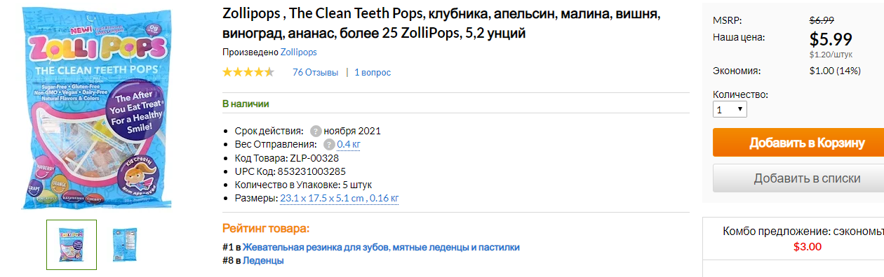Click the star rating icons
The height and width of the screenshot is (277, 884).
248,72
